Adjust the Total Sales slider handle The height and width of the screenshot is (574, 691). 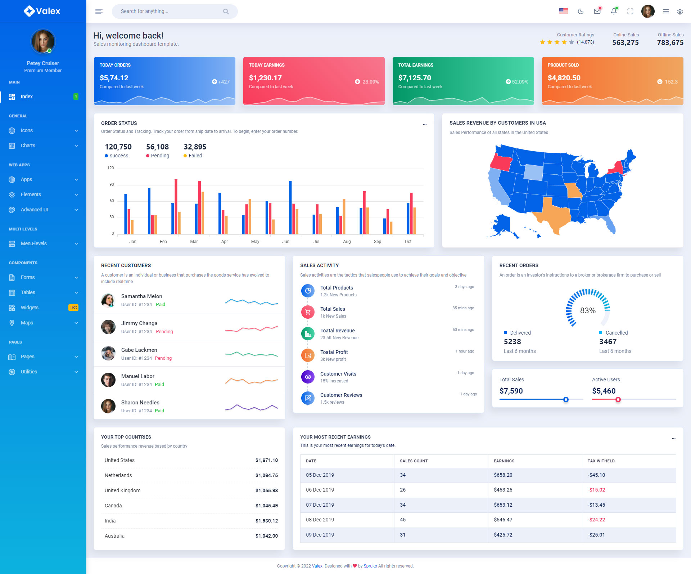pos(566,399)
